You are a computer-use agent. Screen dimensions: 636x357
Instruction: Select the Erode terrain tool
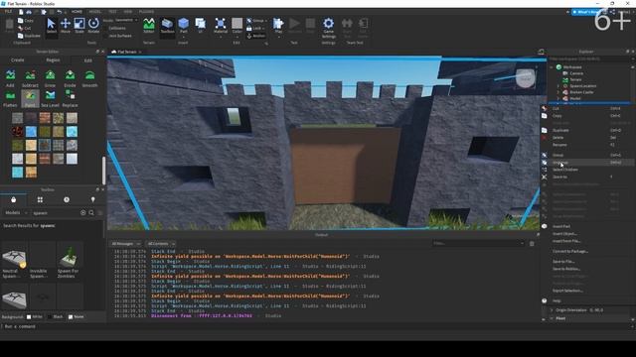pos(70,78)
